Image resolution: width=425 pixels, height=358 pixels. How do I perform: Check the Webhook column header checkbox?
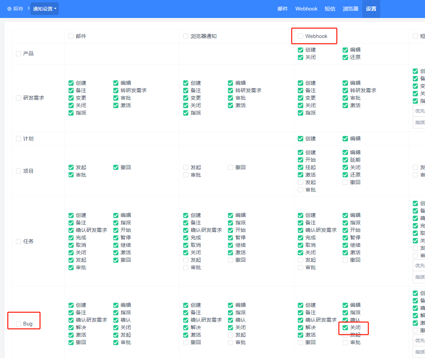[301, 36]
